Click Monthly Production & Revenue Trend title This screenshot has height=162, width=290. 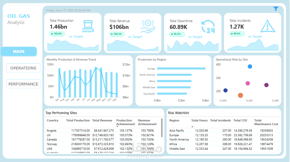pos(71,60)
